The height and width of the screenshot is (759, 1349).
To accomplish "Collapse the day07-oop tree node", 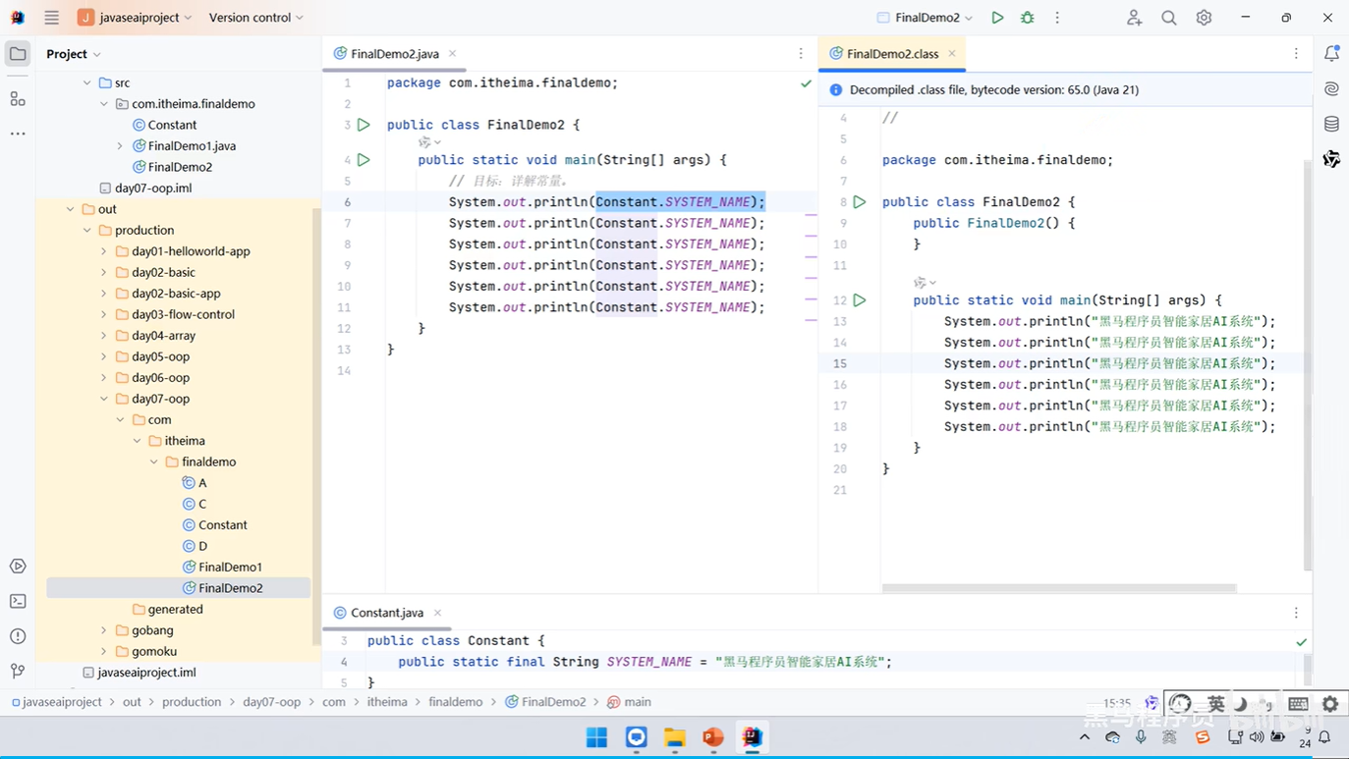I will coord(103,398).
